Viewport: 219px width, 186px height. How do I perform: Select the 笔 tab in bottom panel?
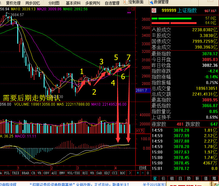point(155,178)
